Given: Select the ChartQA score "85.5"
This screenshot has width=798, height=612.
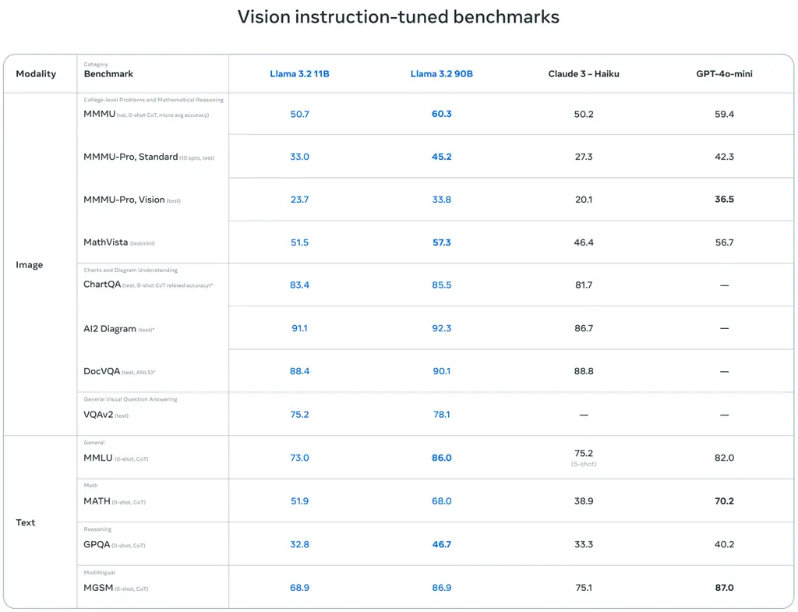Looking at the screenshot, I should click(442, 285).
